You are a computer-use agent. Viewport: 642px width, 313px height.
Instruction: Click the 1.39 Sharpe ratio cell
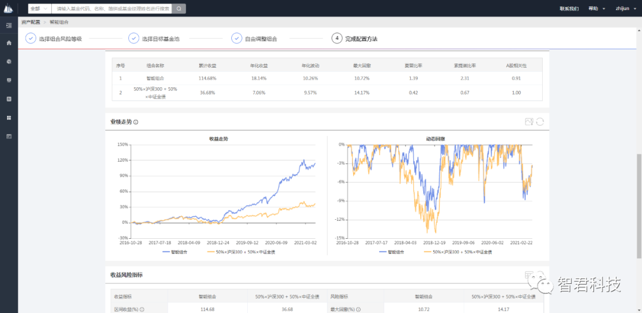coord(413,78)
